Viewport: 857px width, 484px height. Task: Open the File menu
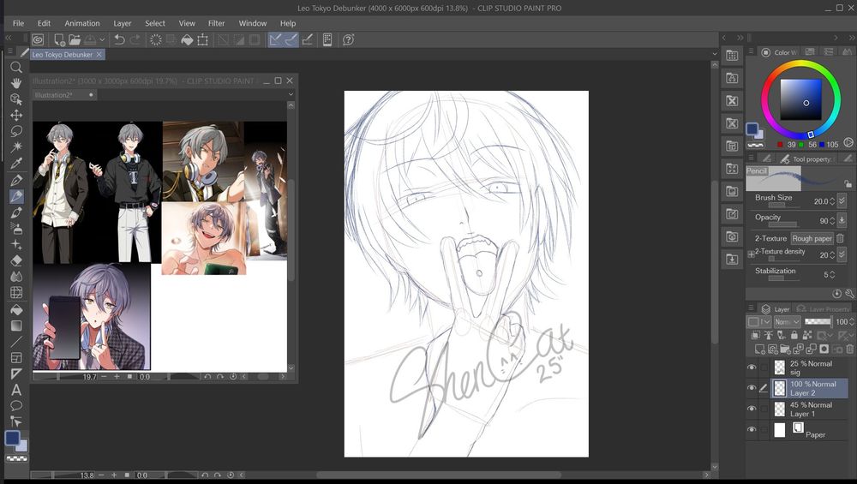click(19, 23)
